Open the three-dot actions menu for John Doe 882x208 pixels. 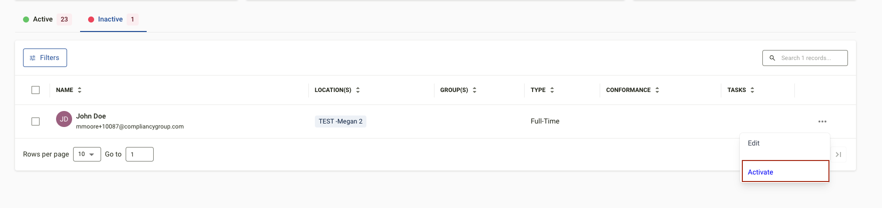[822, 121]
